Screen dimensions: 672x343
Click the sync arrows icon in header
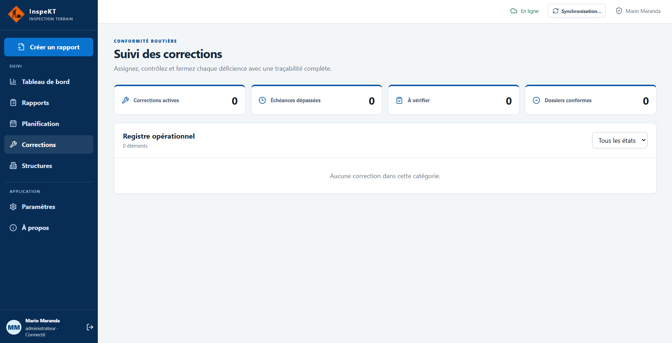pos(556,11)
